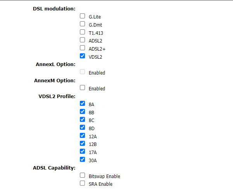Enable the G.Lite modulation checkbox
Image resolution: width=233 pixels, height=190 pixels.
(82, 16)
